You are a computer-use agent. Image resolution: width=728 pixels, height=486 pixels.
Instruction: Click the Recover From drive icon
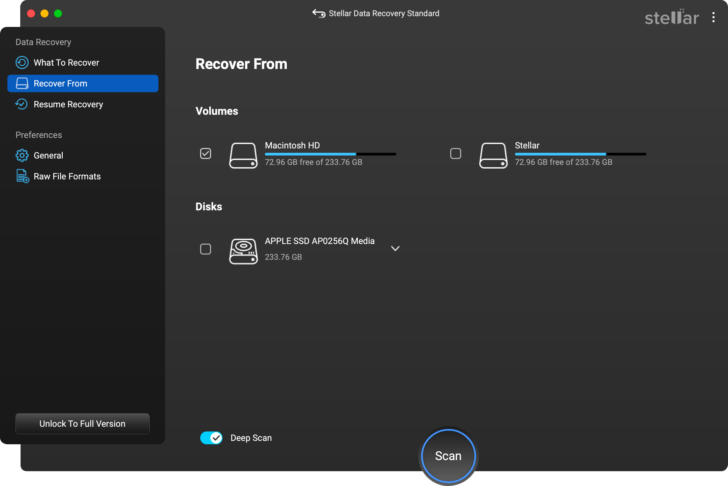(x=22, y=83)
